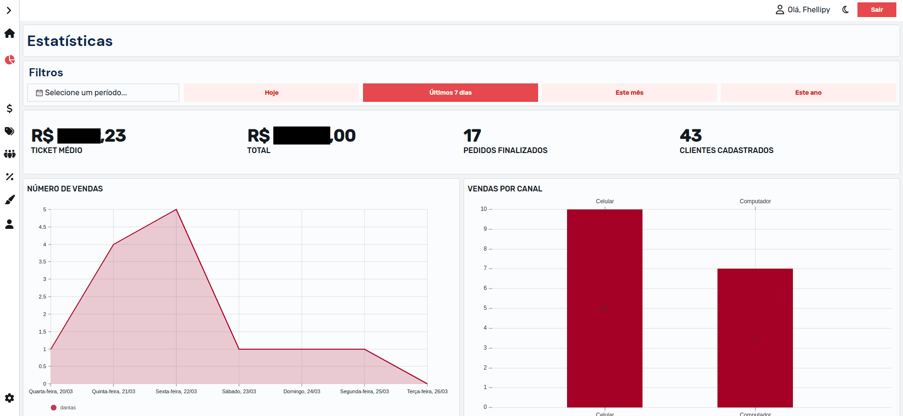The height and width of the screenshot is (416, 903).
Task: Click the Celular bar in channel chart
Action: point(605,308)
